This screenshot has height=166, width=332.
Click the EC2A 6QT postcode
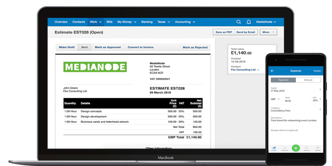(x=156, y=73)
